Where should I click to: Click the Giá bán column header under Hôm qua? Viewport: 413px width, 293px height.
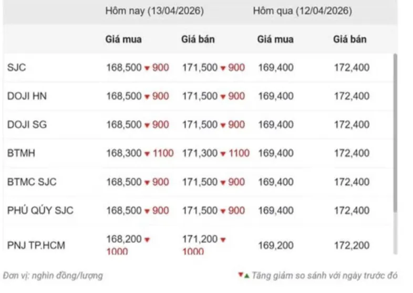350,39
